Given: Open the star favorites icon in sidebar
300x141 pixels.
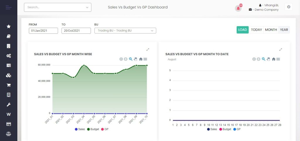Looking at the screenshot, I should click(x=8, y=26).
